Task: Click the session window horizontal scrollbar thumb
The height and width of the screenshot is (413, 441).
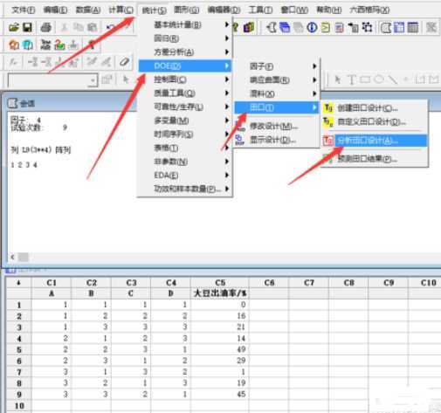Action: pyautogui.click(x=24, y=257)
